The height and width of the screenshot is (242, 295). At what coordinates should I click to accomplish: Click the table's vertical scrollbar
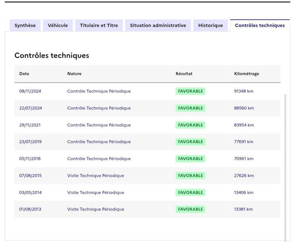tap(285, 168)
